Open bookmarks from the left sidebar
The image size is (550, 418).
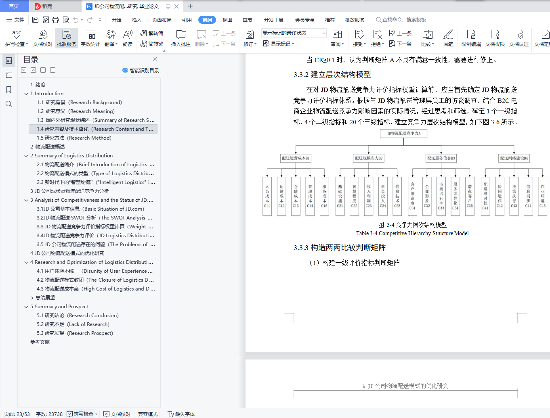click(9, 90)
